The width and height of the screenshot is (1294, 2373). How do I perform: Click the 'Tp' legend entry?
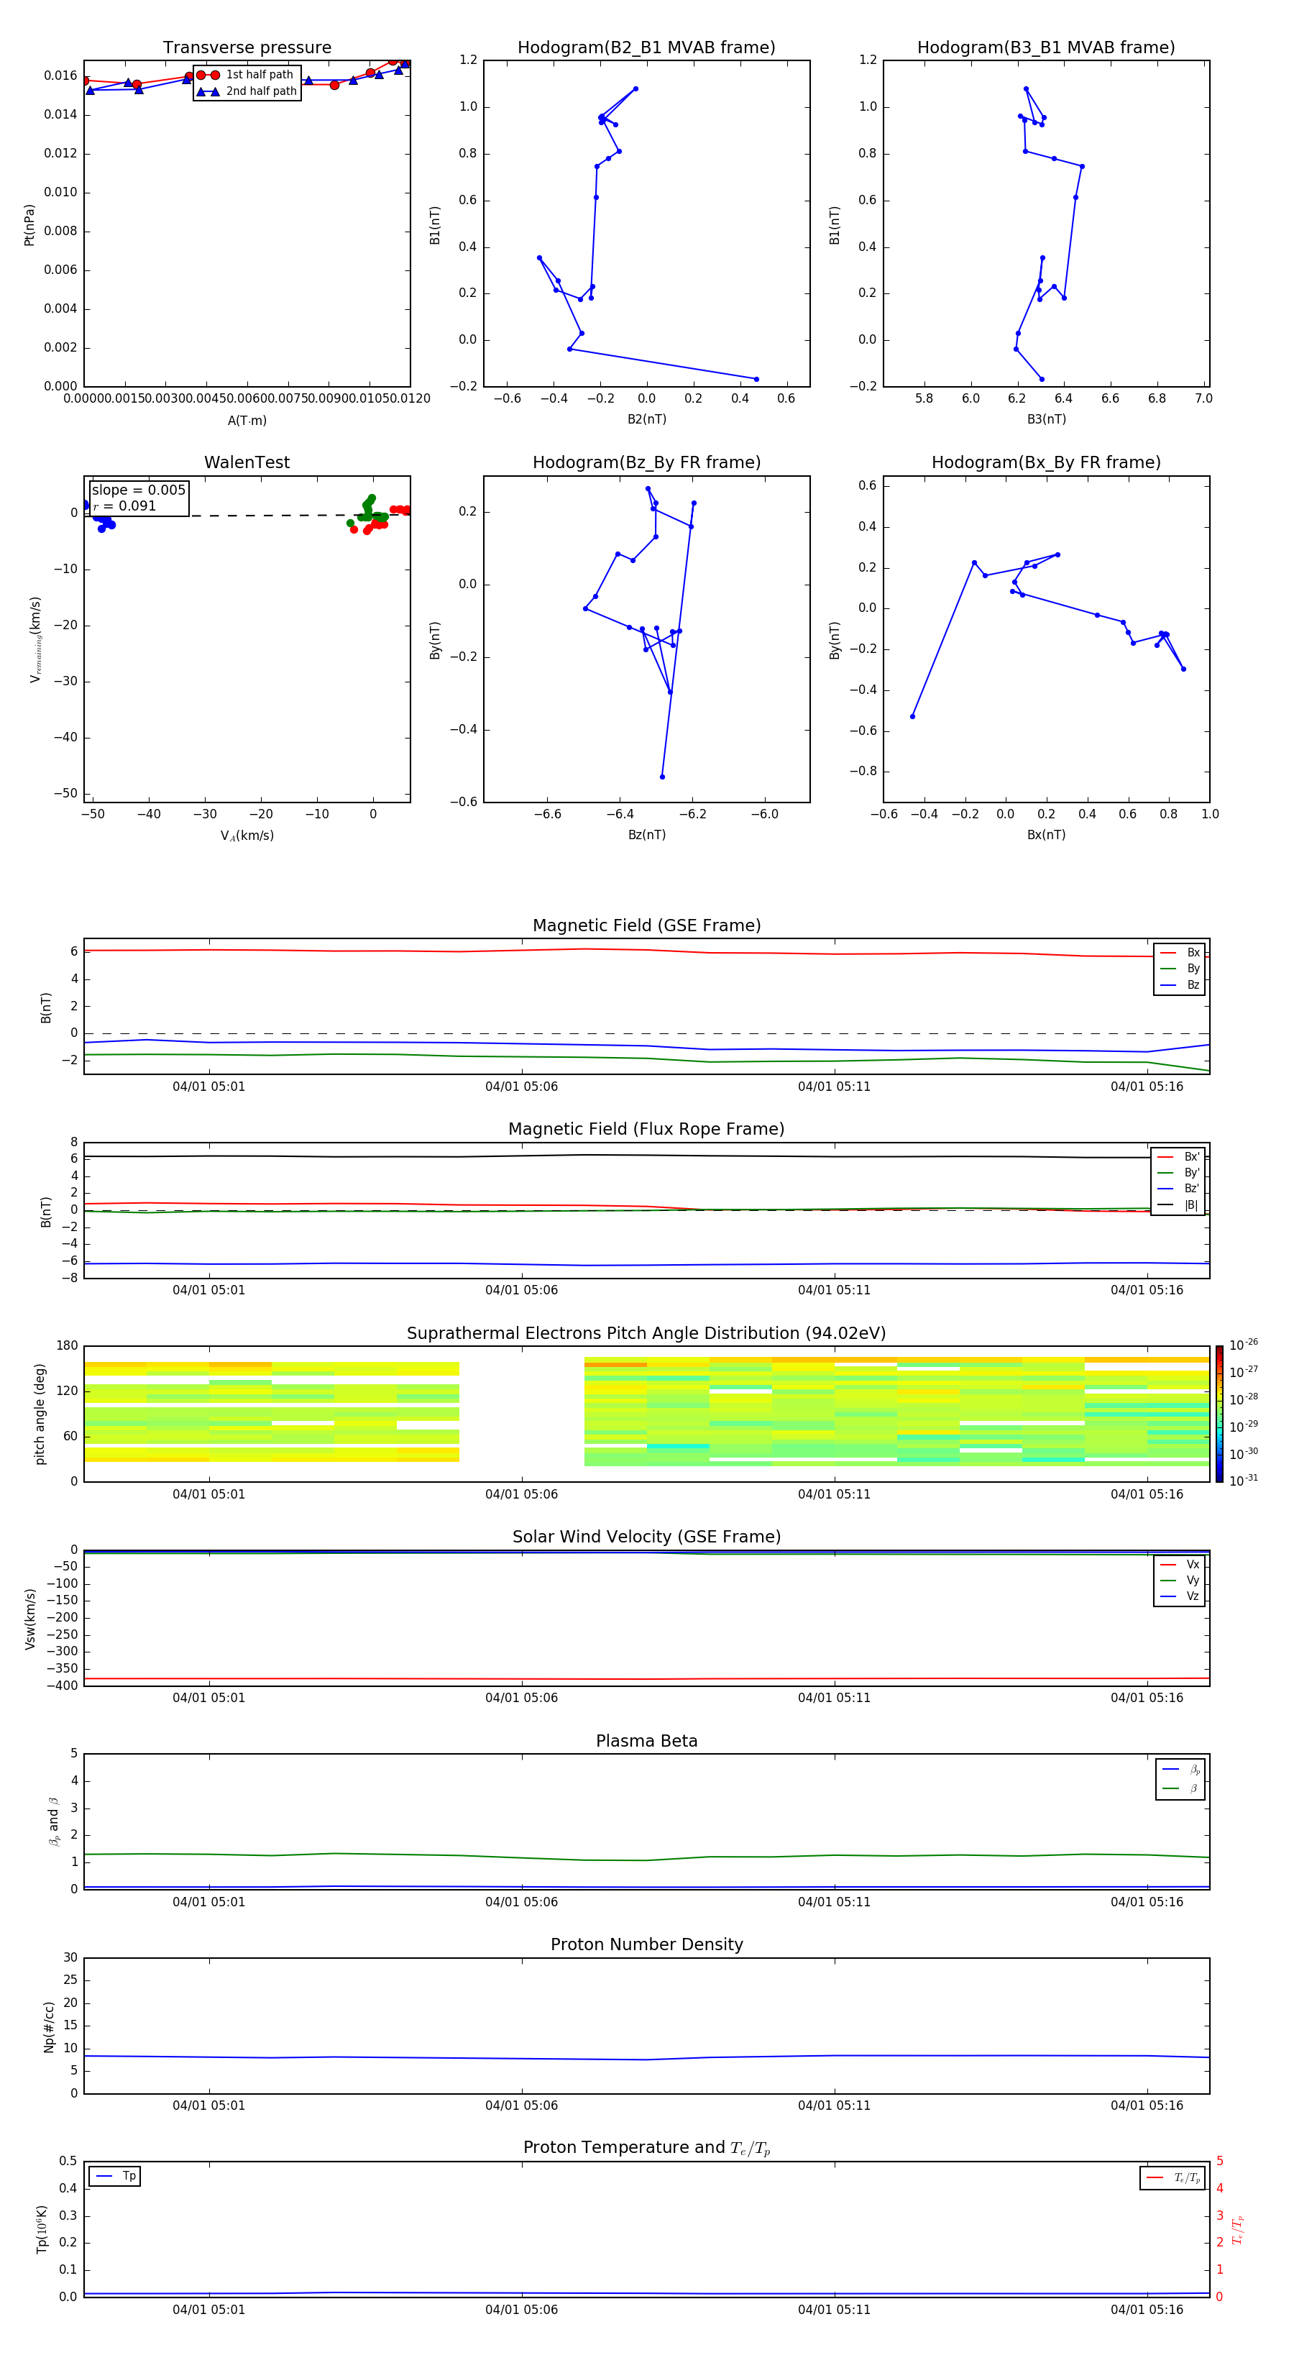[x=115, y=2176]
